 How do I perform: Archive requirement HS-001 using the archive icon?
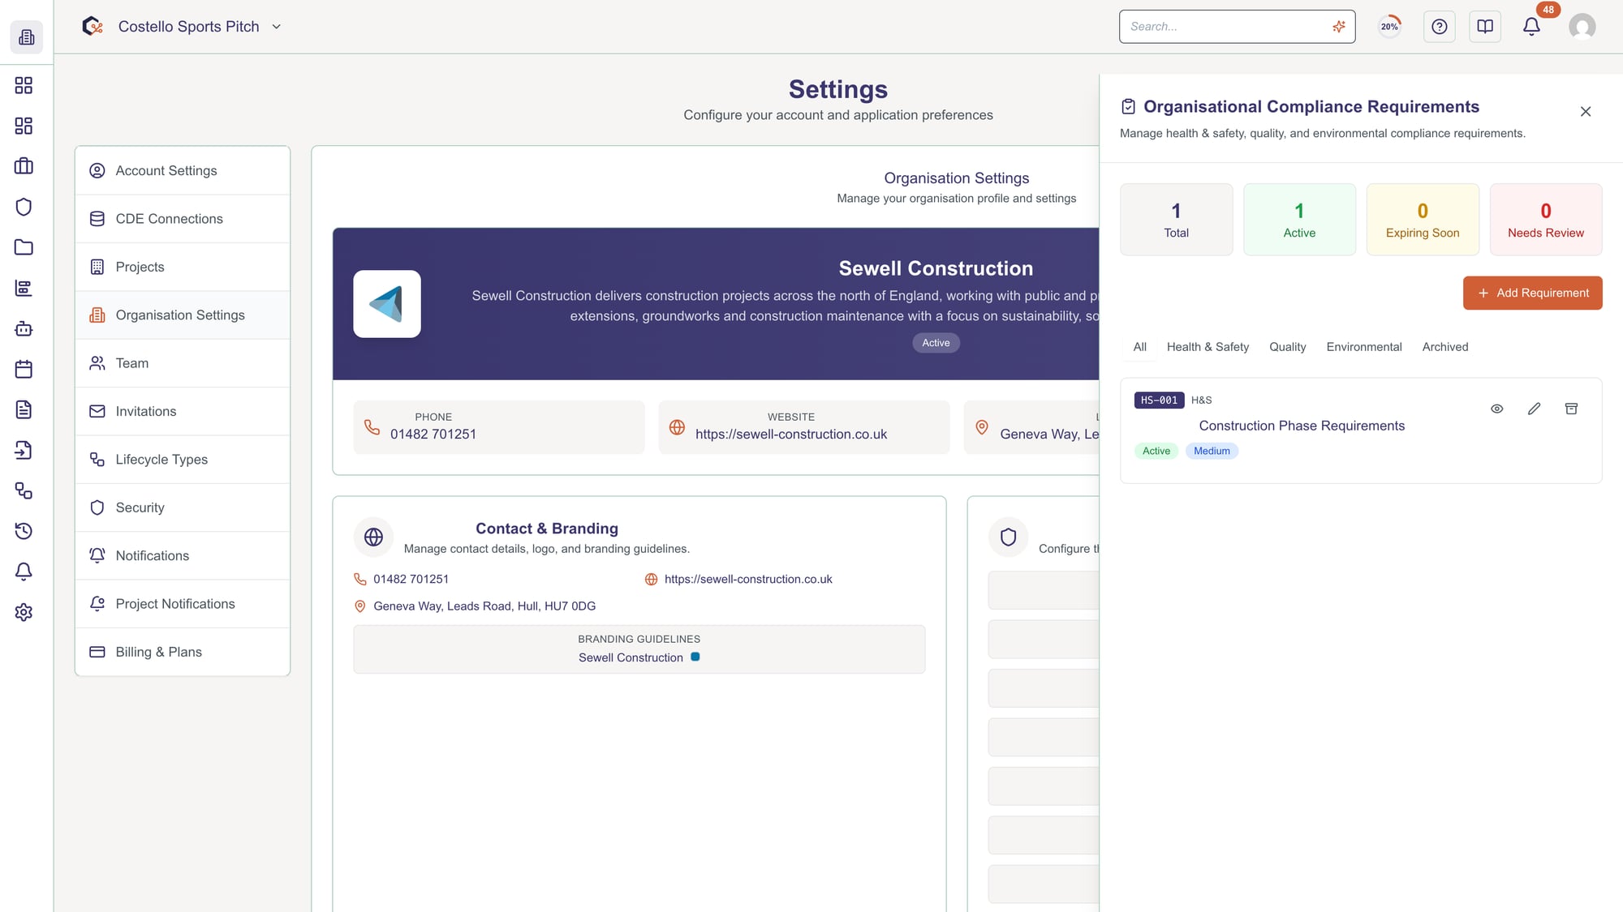(x=1572, y=409)
